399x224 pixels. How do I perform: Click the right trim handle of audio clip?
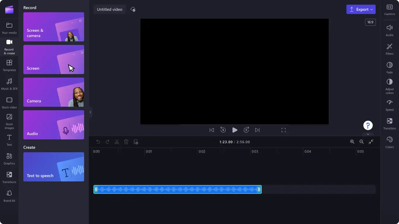(x=259, y=190)
